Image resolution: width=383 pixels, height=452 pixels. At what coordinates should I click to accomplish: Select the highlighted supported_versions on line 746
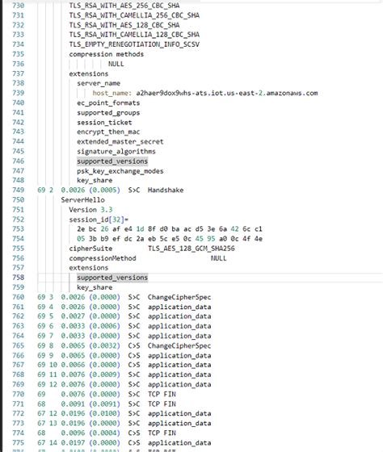[112, 161]
